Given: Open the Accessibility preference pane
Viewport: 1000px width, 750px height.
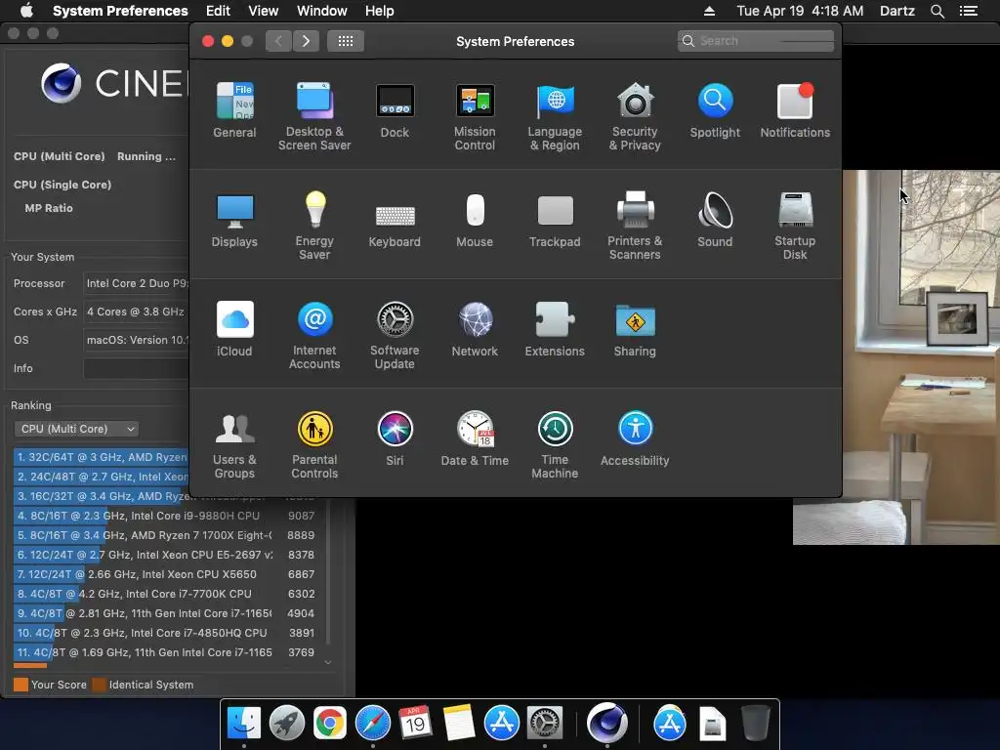Looking at the screenshot, I should point(635,438).
